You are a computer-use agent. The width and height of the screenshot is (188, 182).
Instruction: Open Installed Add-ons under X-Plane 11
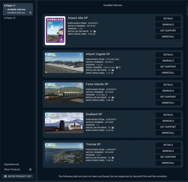16,13
